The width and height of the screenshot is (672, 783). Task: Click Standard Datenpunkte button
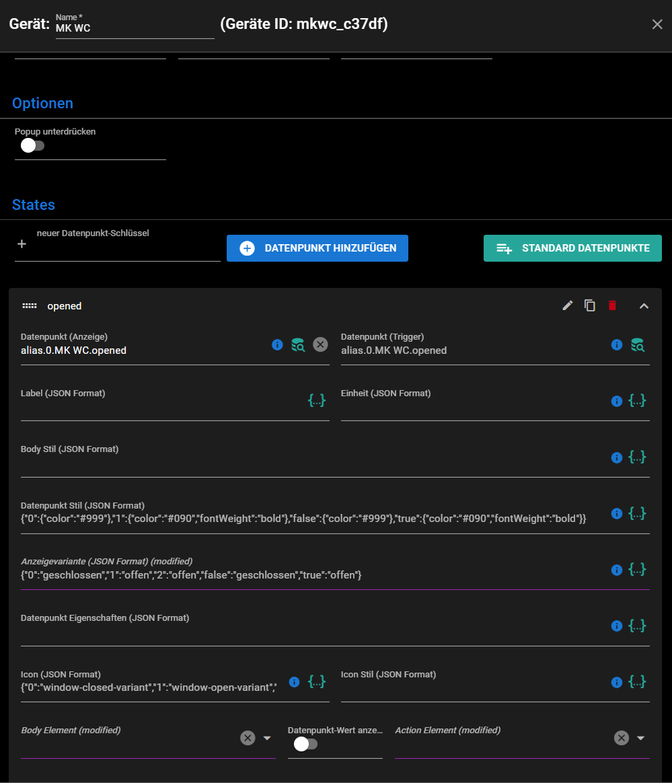(572, 248)
